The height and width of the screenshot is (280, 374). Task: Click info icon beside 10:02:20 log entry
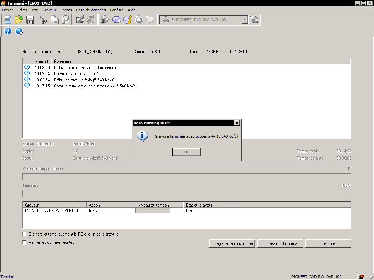[x=27, y=67]
